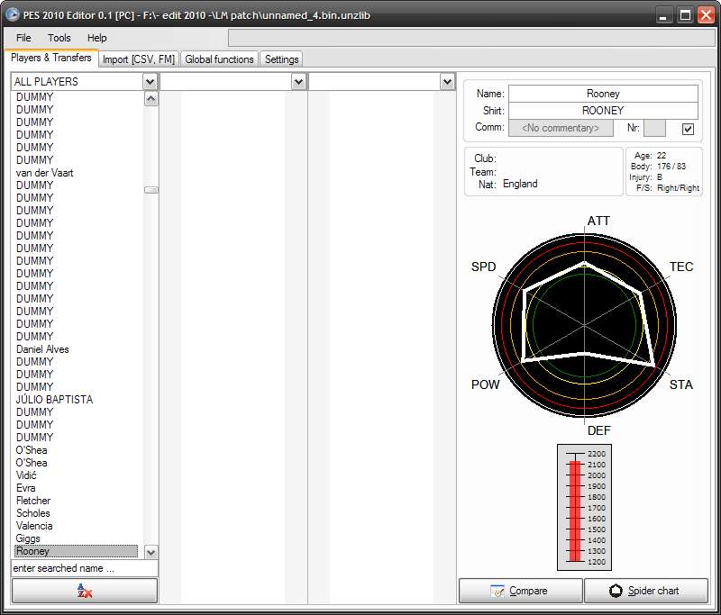Open the second column team dropdown
The image size is (721, 615).
(x=299, y=82)
